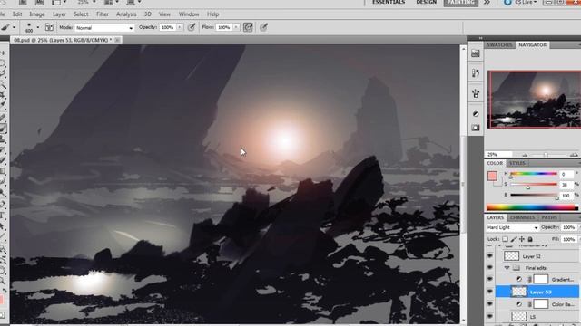Collapse the Final edits group triangle
The width and height of the screenshot is (581, 326).
coord(507,268)
